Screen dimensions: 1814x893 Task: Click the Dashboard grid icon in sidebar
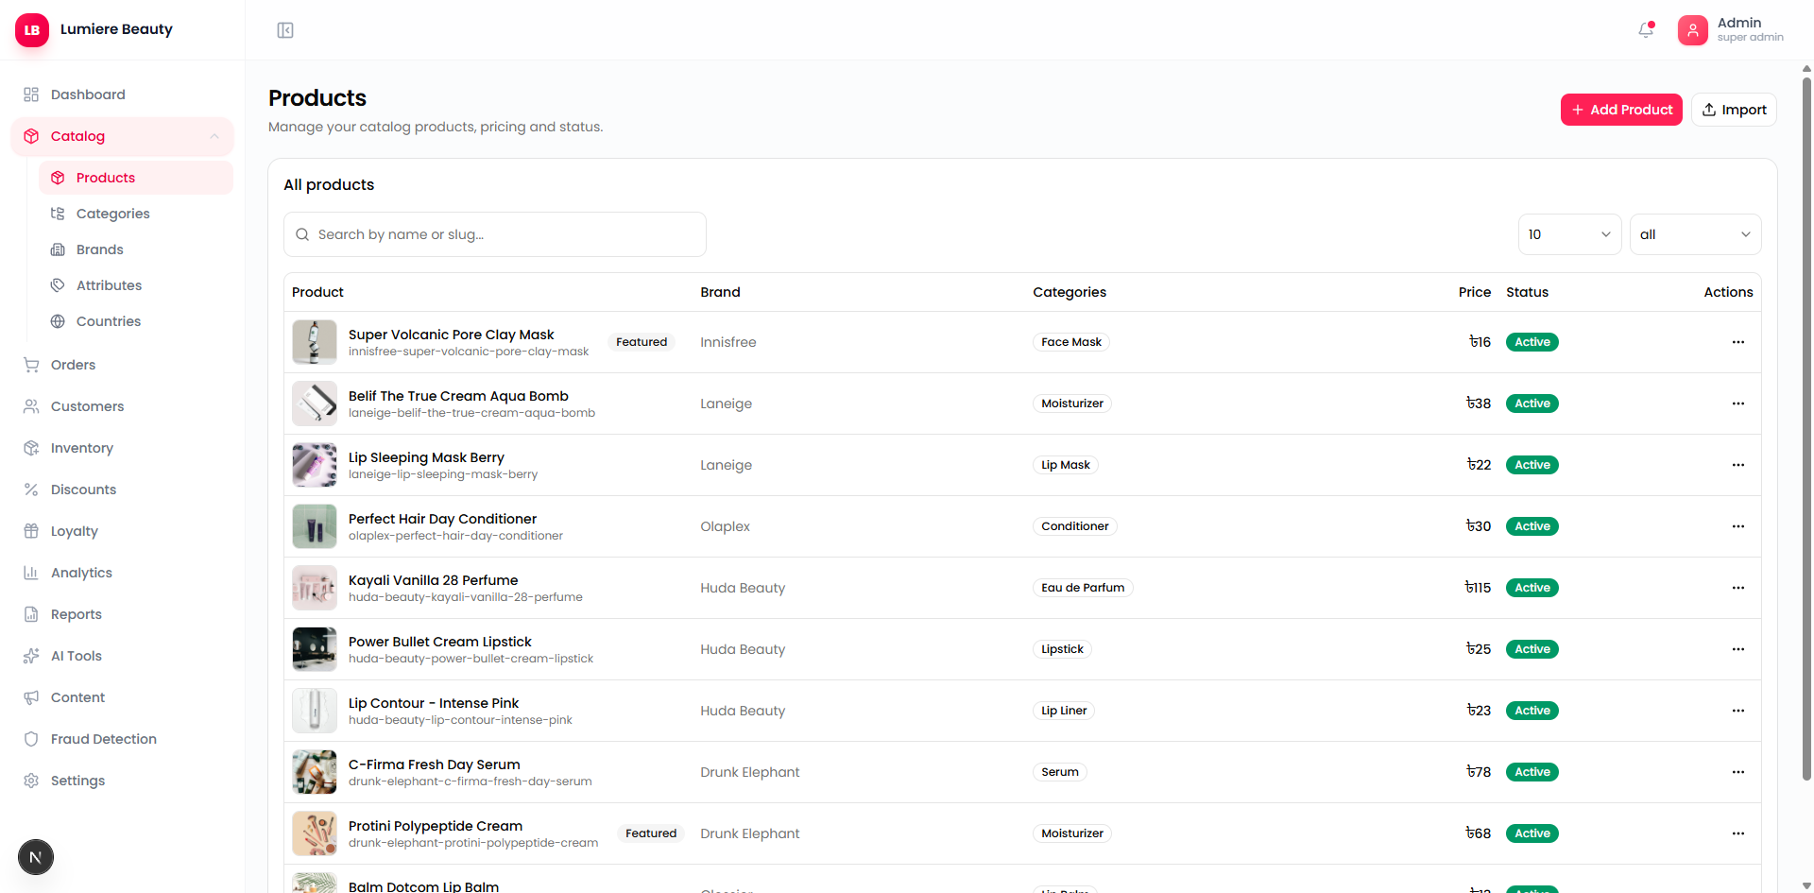click(x=31, y=94)
